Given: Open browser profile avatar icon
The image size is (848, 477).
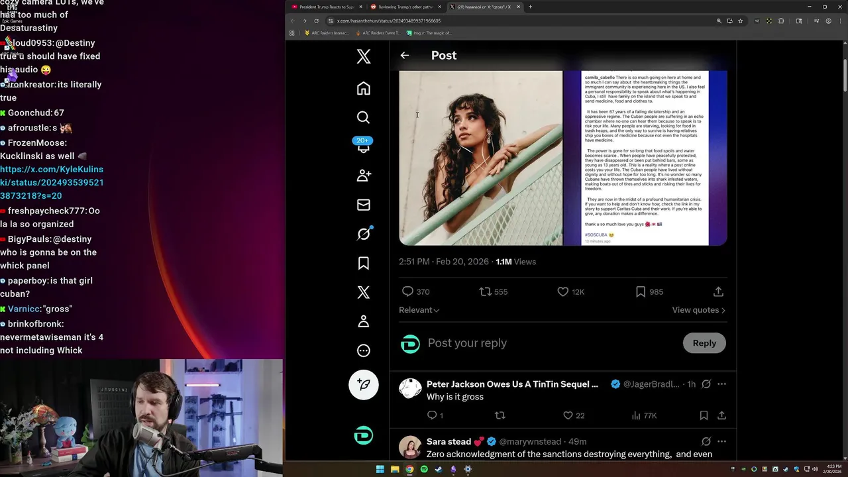Looking at the screenshot, I should coord(828,21).
